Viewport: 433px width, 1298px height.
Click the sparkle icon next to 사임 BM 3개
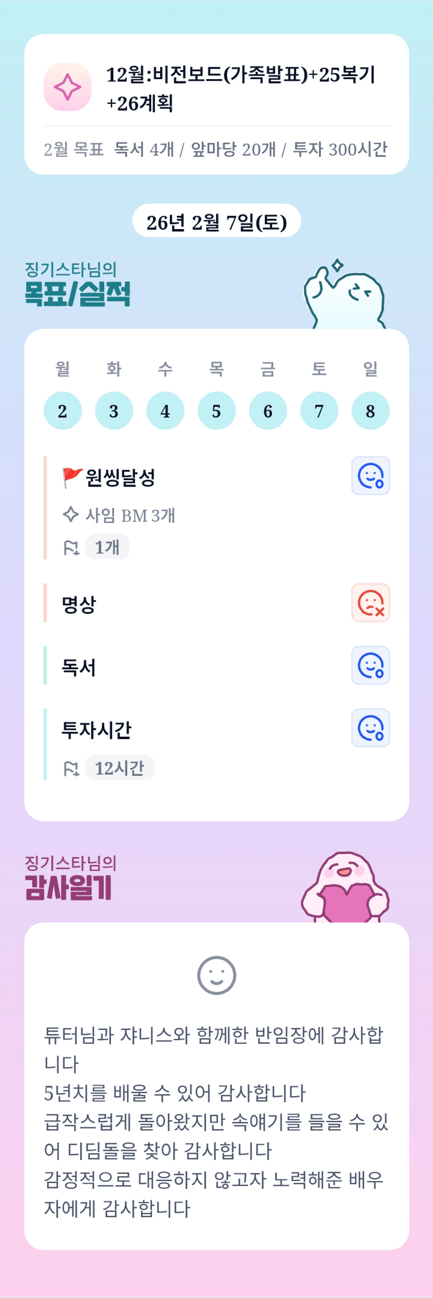click(x=71, y=515)
